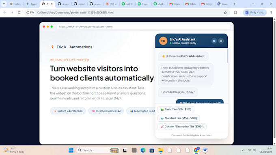This screenshot has width=276, height=155.
Task: Click the mock URL bar erick-ai-demos.com
Action: click(x=143, y=26)
